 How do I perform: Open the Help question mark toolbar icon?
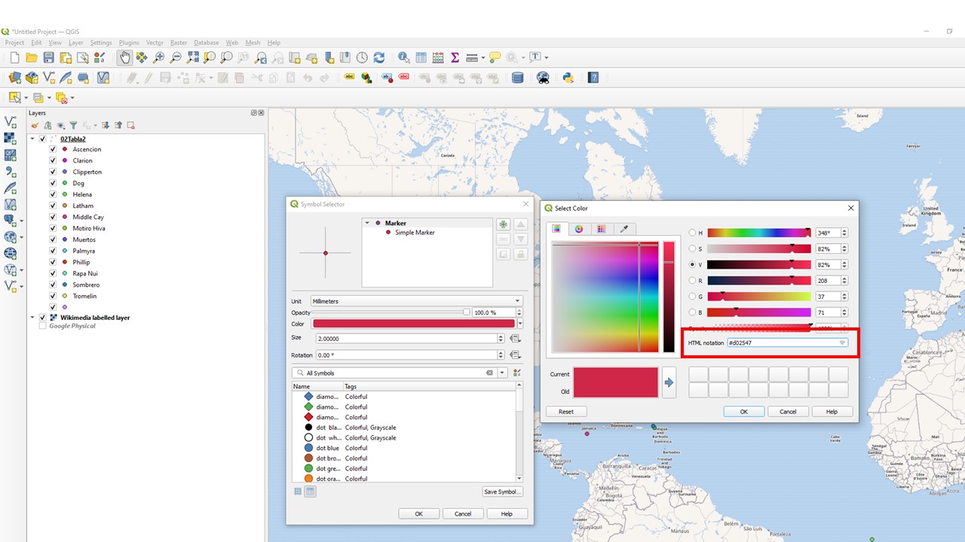point(593,78)
